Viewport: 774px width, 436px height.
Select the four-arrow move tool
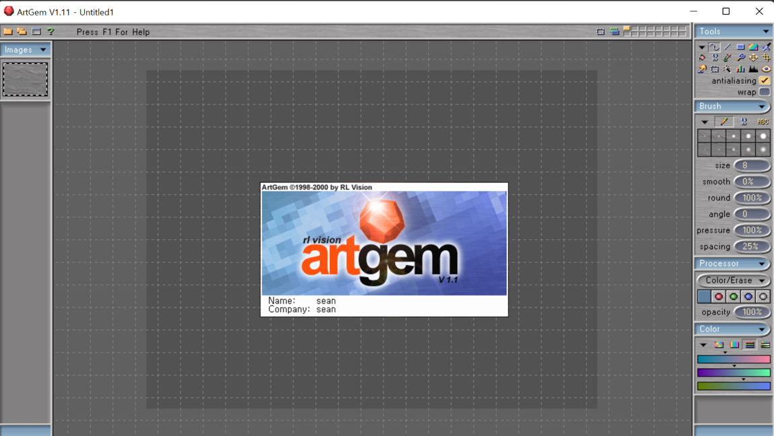point(753,58)
